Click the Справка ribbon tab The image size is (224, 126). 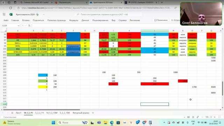point(122,20)
